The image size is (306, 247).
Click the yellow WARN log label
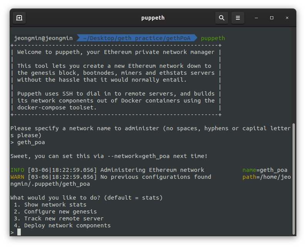[17, 177]
